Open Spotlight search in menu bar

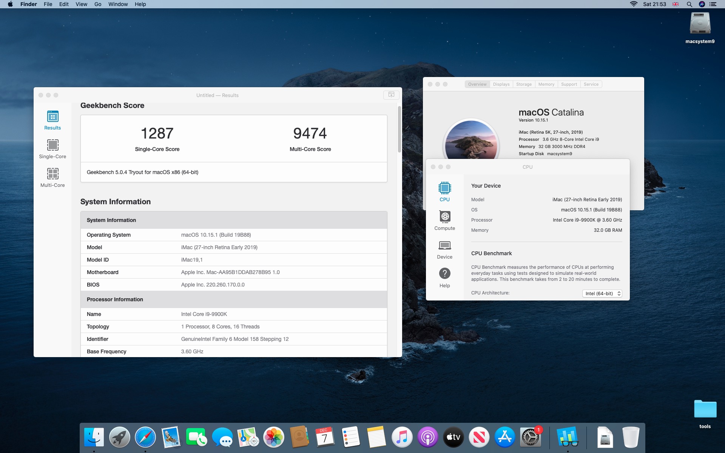pos(689,4)
